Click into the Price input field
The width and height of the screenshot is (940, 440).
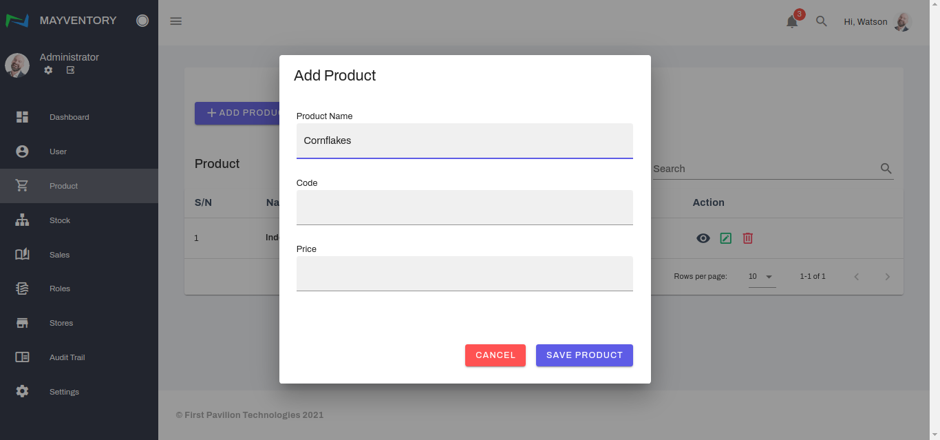(464, 273)
